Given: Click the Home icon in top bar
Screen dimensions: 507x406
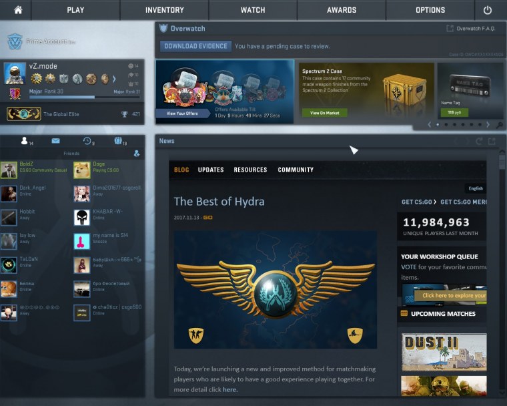Looking at the screenshot, I should coord(18,10).
